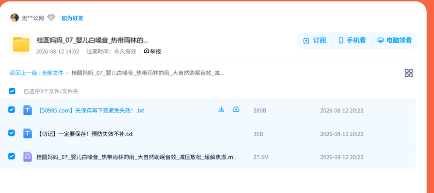Viewport: 434px width, 193px height.
Task: Click the purple audio file icon
Action: pyautogui.click(x=28, y=157)
